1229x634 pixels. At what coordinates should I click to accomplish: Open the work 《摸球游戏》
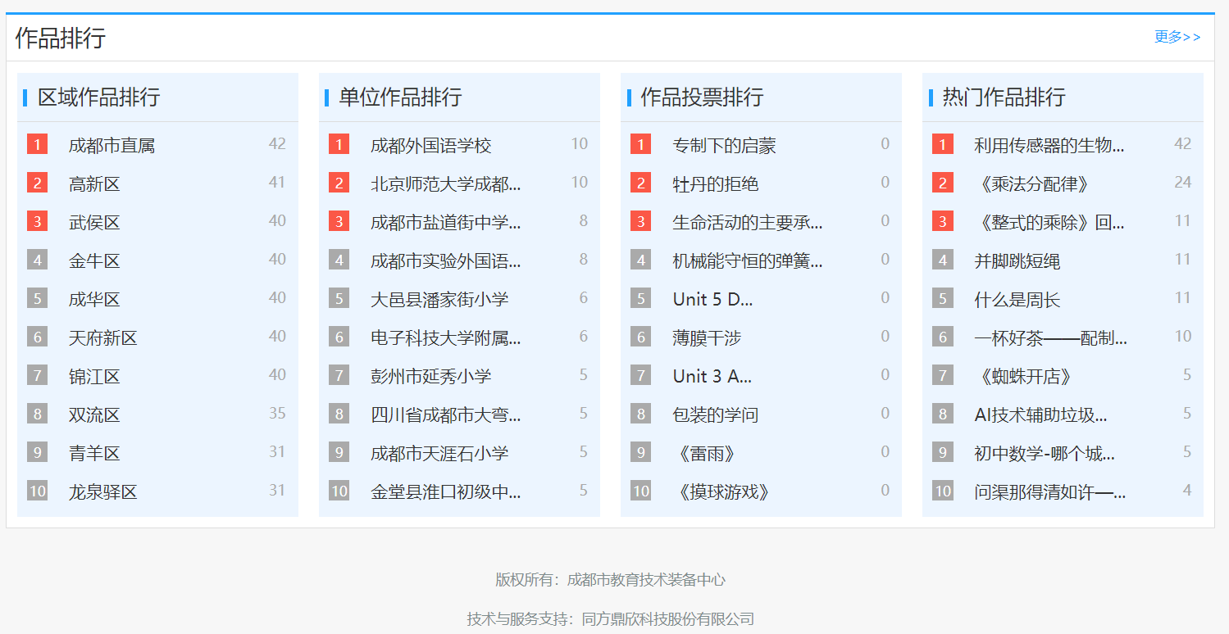click(x=724, y=492)
